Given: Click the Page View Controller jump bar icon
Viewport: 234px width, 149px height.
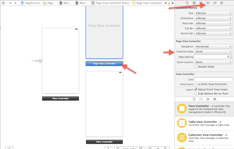Looking at the screenshot, I should coord(134,3).
